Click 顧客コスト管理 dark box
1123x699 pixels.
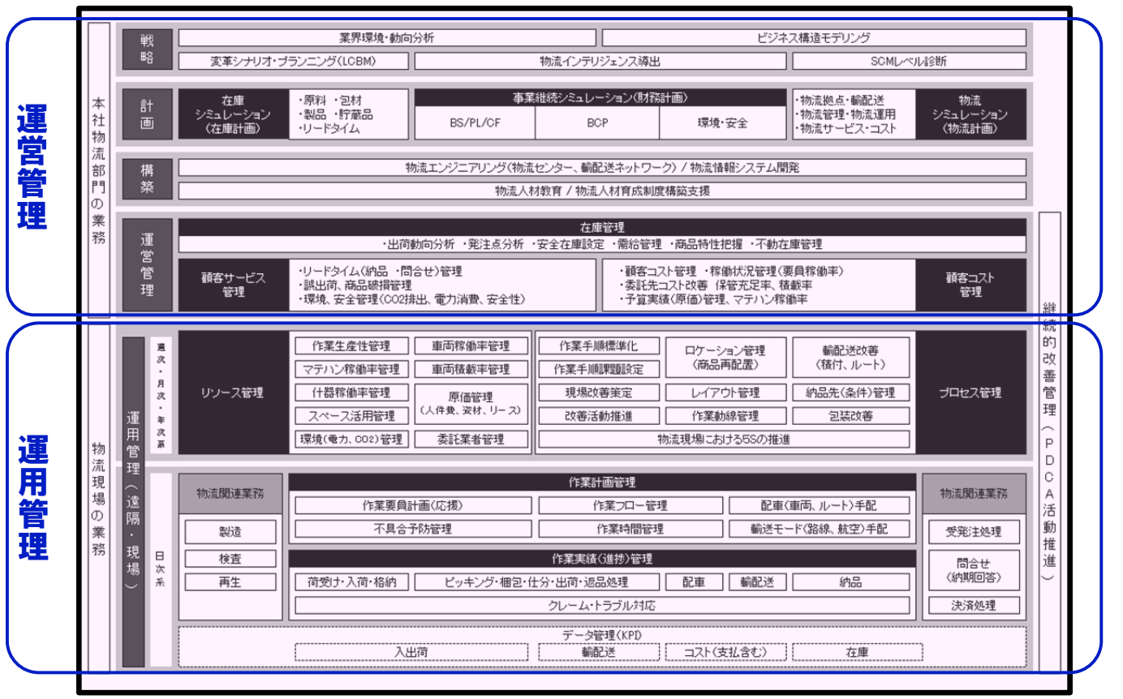coord(970,285)
